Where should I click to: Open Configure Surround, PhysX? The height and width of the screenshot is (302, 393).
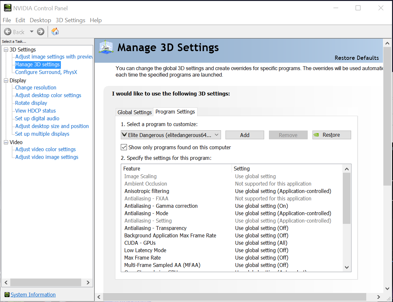46,72
